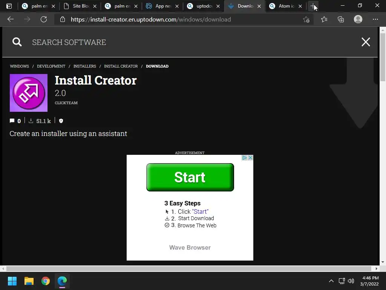Click the vertical scrollbar thumb
386x290 pixels.
(x=383, y=57)
